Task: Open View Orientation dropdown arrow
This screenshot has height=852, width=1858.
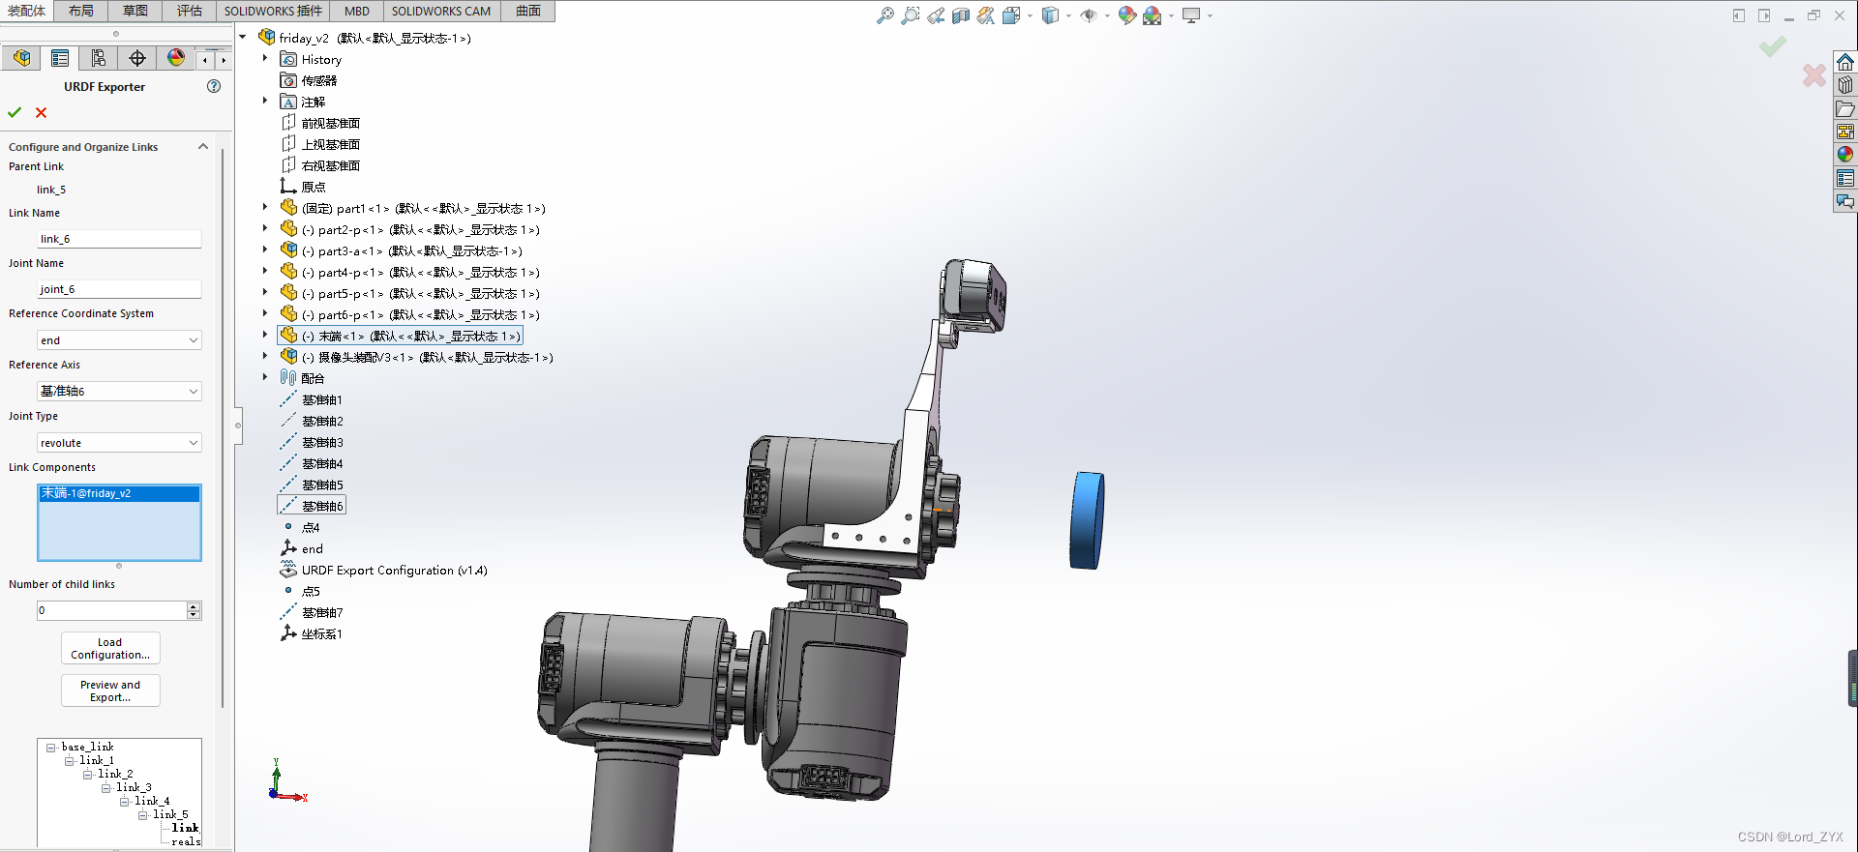Action: [1030, 15]
